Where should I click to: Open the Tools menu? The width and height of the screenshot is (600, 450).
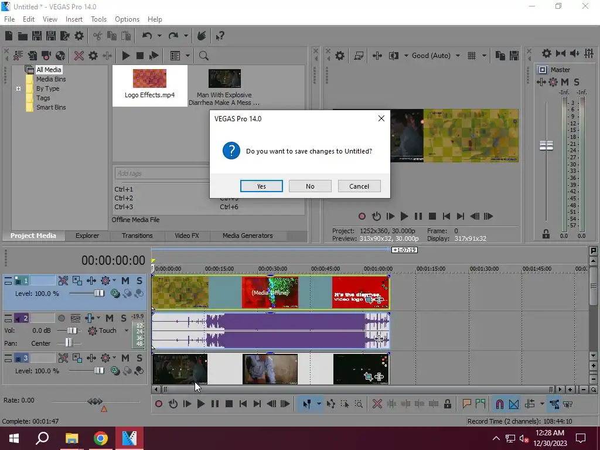click(98, 19)
